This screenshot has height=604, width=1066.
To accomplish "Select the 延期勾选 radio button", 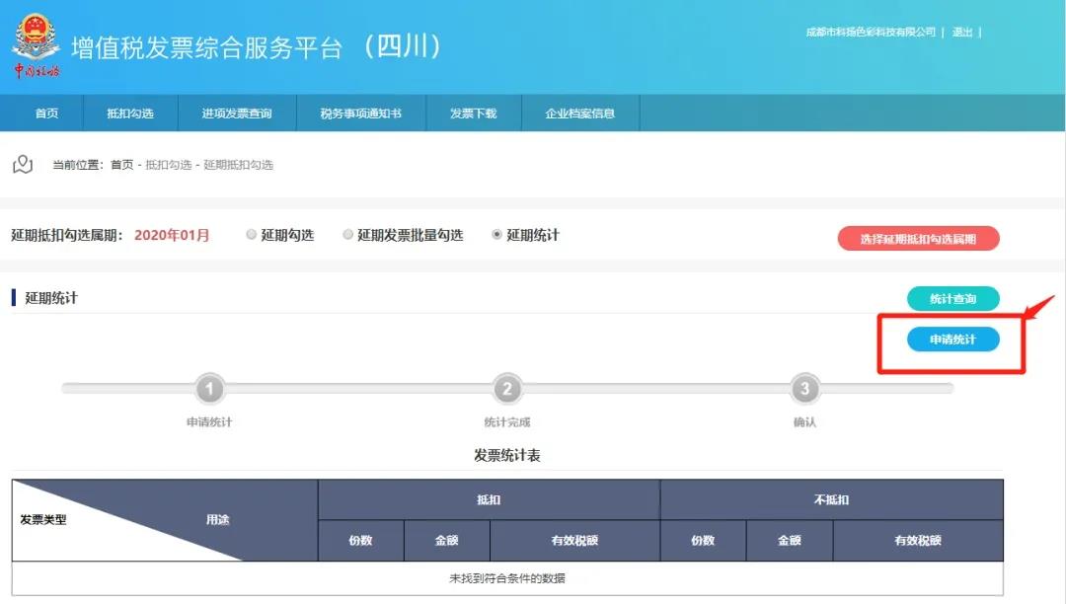I will pos(252,235).
